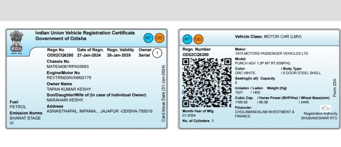341x147 pixels.
Task: Select the validity date 26-Jan-2039
Action: click(119, 55)
